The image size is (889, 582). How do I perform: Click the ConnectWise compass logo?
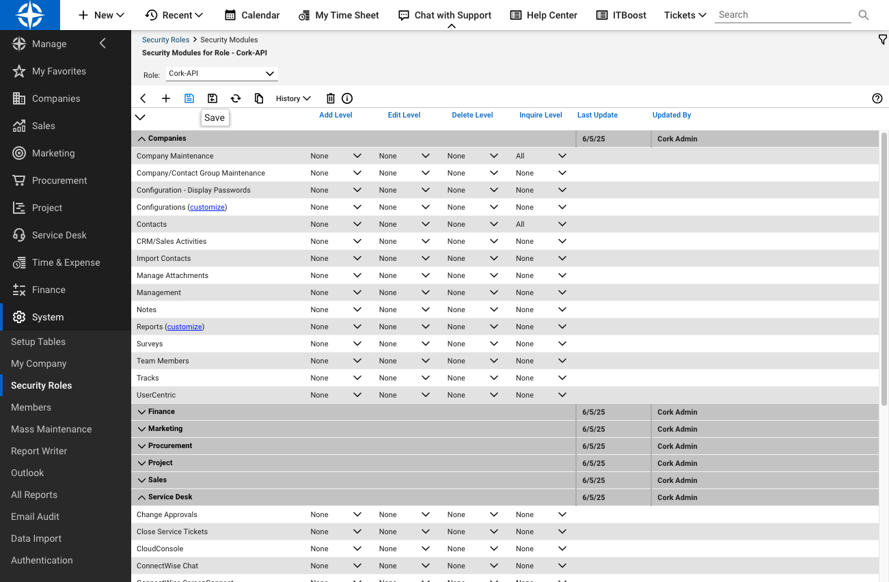click(x=30, y=15)
